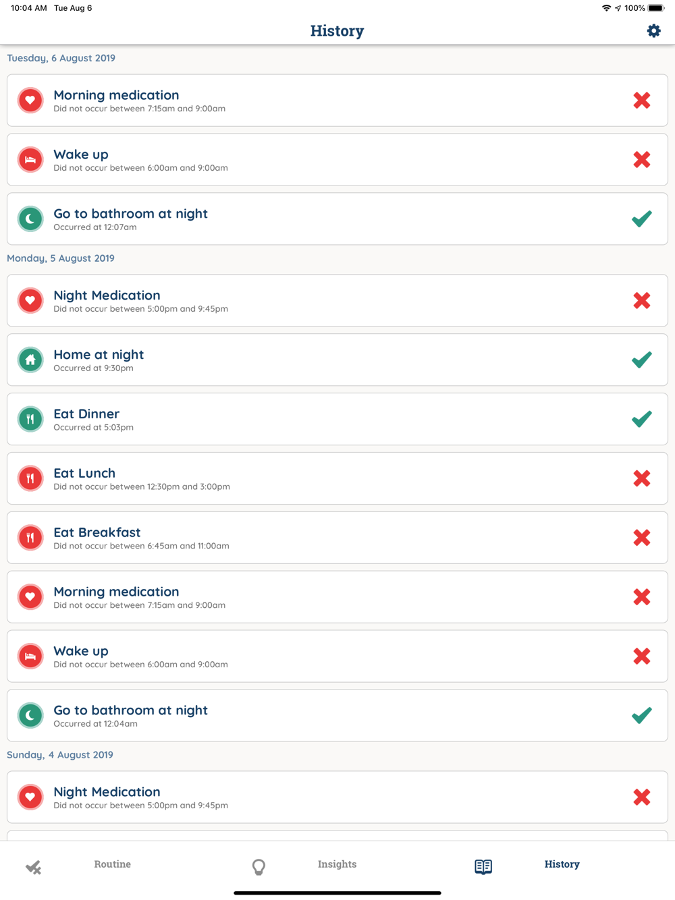Switch to the Insights tab

click(337, 864)
